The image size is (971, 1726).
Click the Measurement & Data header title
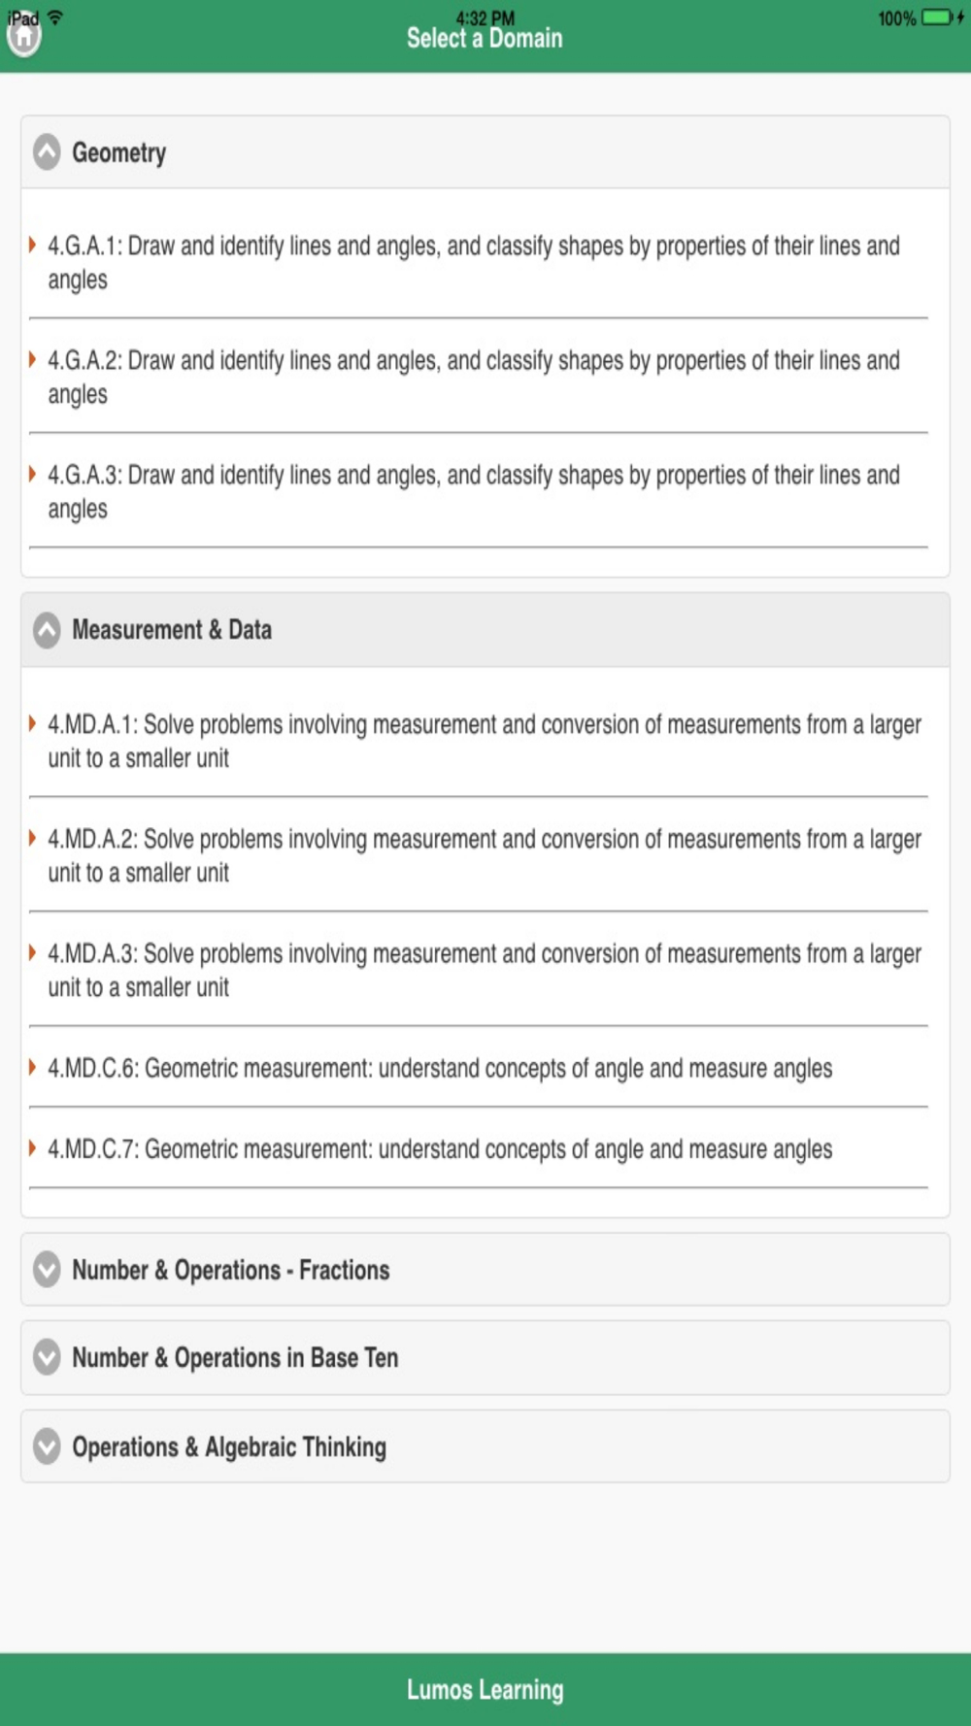point(172,630)
